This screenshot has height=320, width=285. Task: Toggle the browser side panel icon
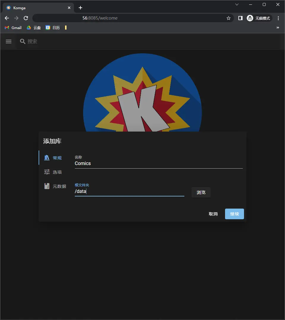240,18
